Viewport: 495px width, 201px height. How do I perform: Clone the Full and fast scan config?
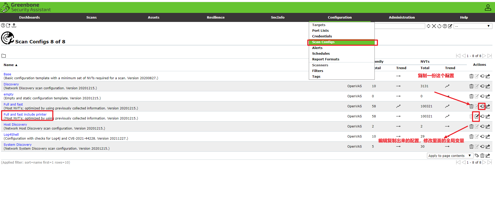pyautogui.click(x=482, y=106)
